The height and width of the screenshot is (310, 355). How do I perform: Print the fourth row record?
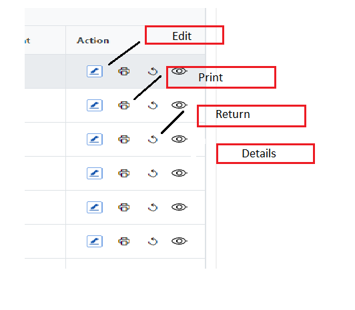[124, 173]
